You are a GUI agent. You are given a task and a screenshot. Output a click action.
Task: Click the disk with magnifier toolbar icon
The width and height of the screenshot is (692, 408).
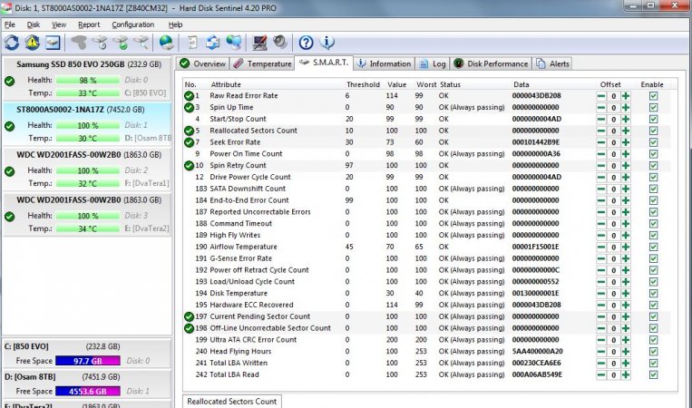coord(141,43)
